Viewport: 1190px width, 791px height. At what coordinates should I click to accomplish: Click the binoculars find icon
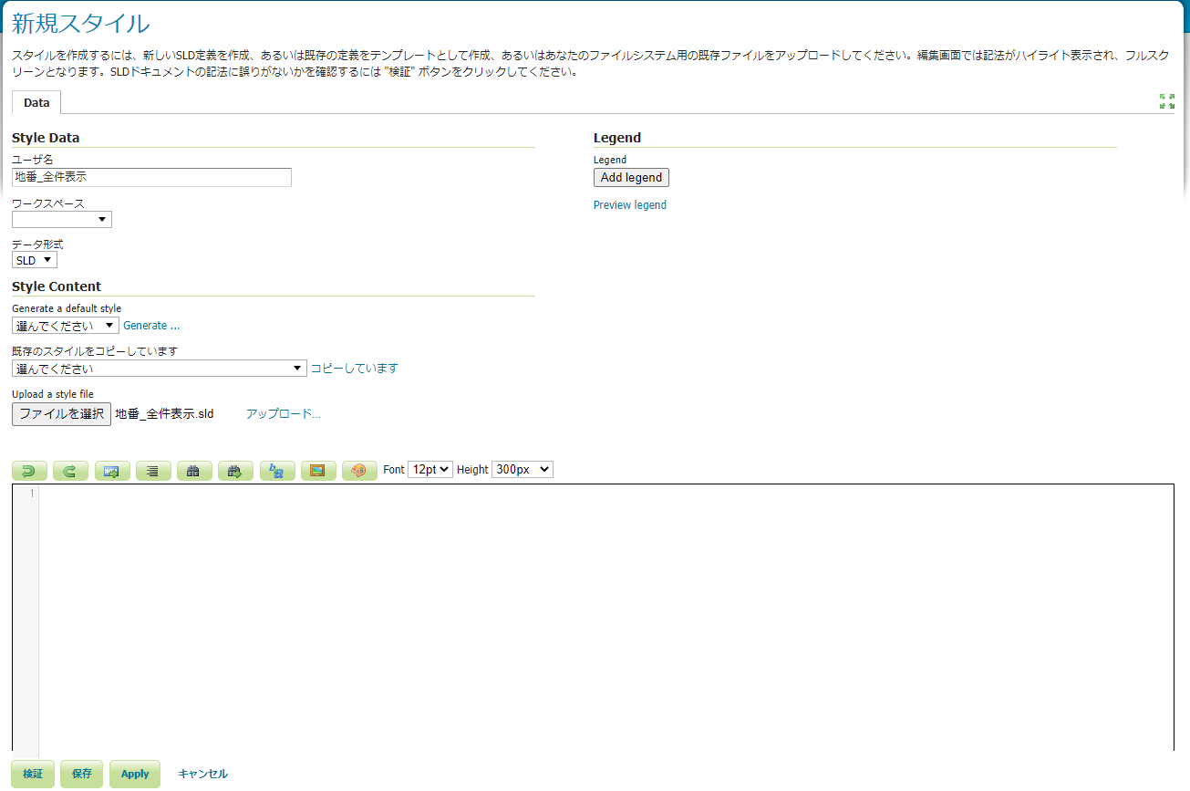[194, 471]
